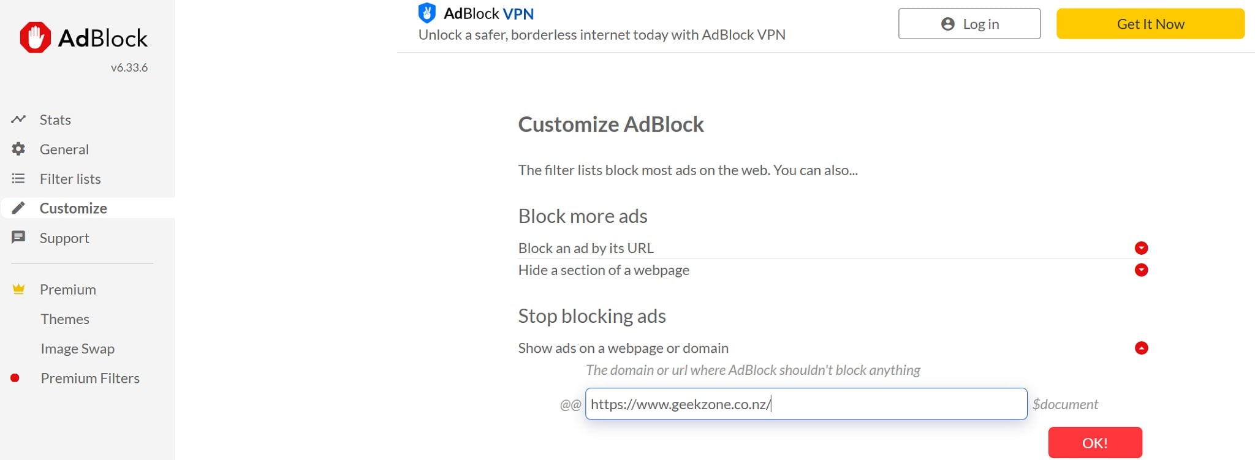The image size is (1255, 460).
Task: Click the AdBlock VPN shield icon
Action: pyautogui.click(x=427, y=13)
